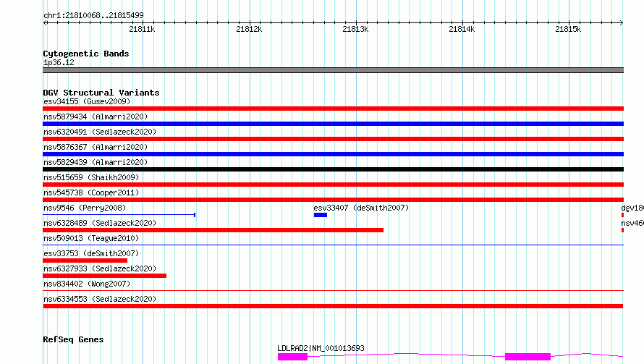Click the right arrow end of ruler
Image resolution: width=644 pixels, height=364 pixels.
pos(622,22)
